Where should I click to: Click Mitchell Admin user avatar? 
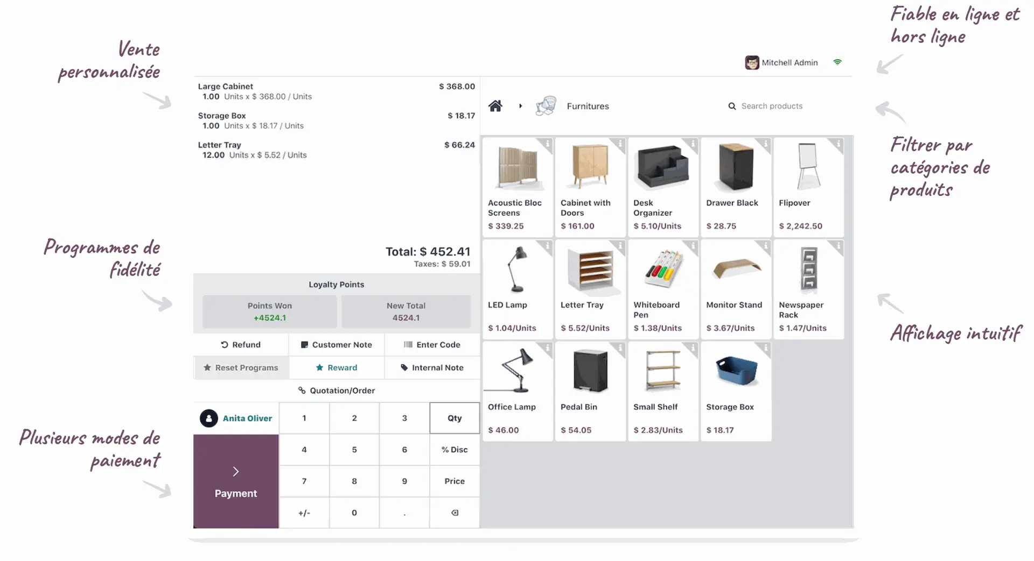[752, 63]
